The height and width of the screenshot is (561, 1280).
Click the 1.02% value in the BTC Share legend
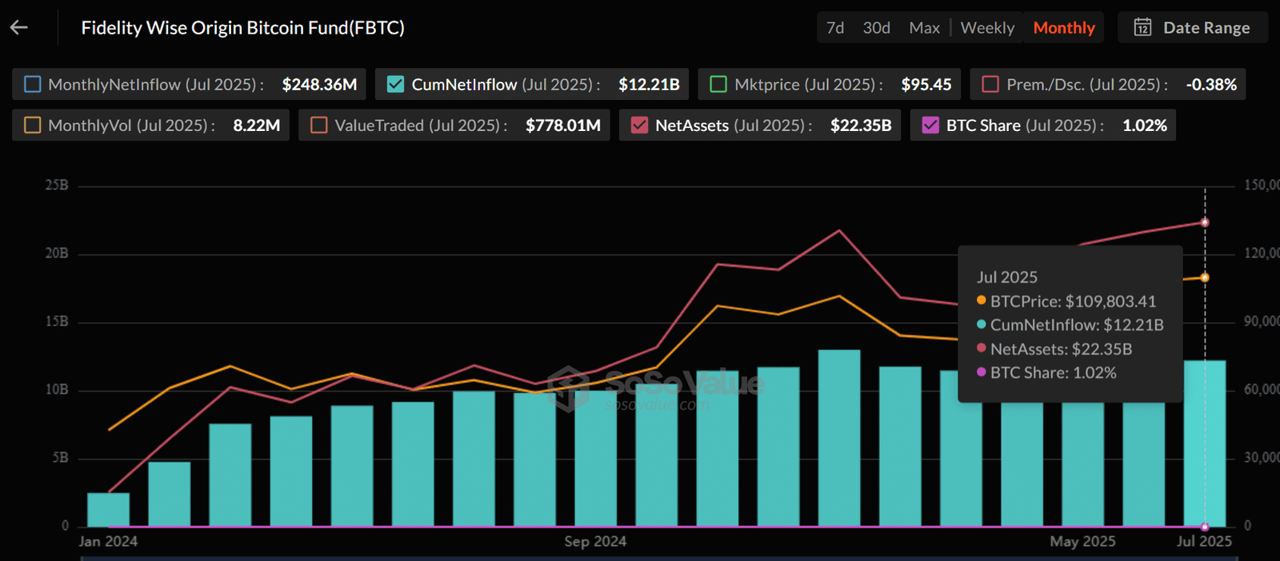click(1145, 125)
